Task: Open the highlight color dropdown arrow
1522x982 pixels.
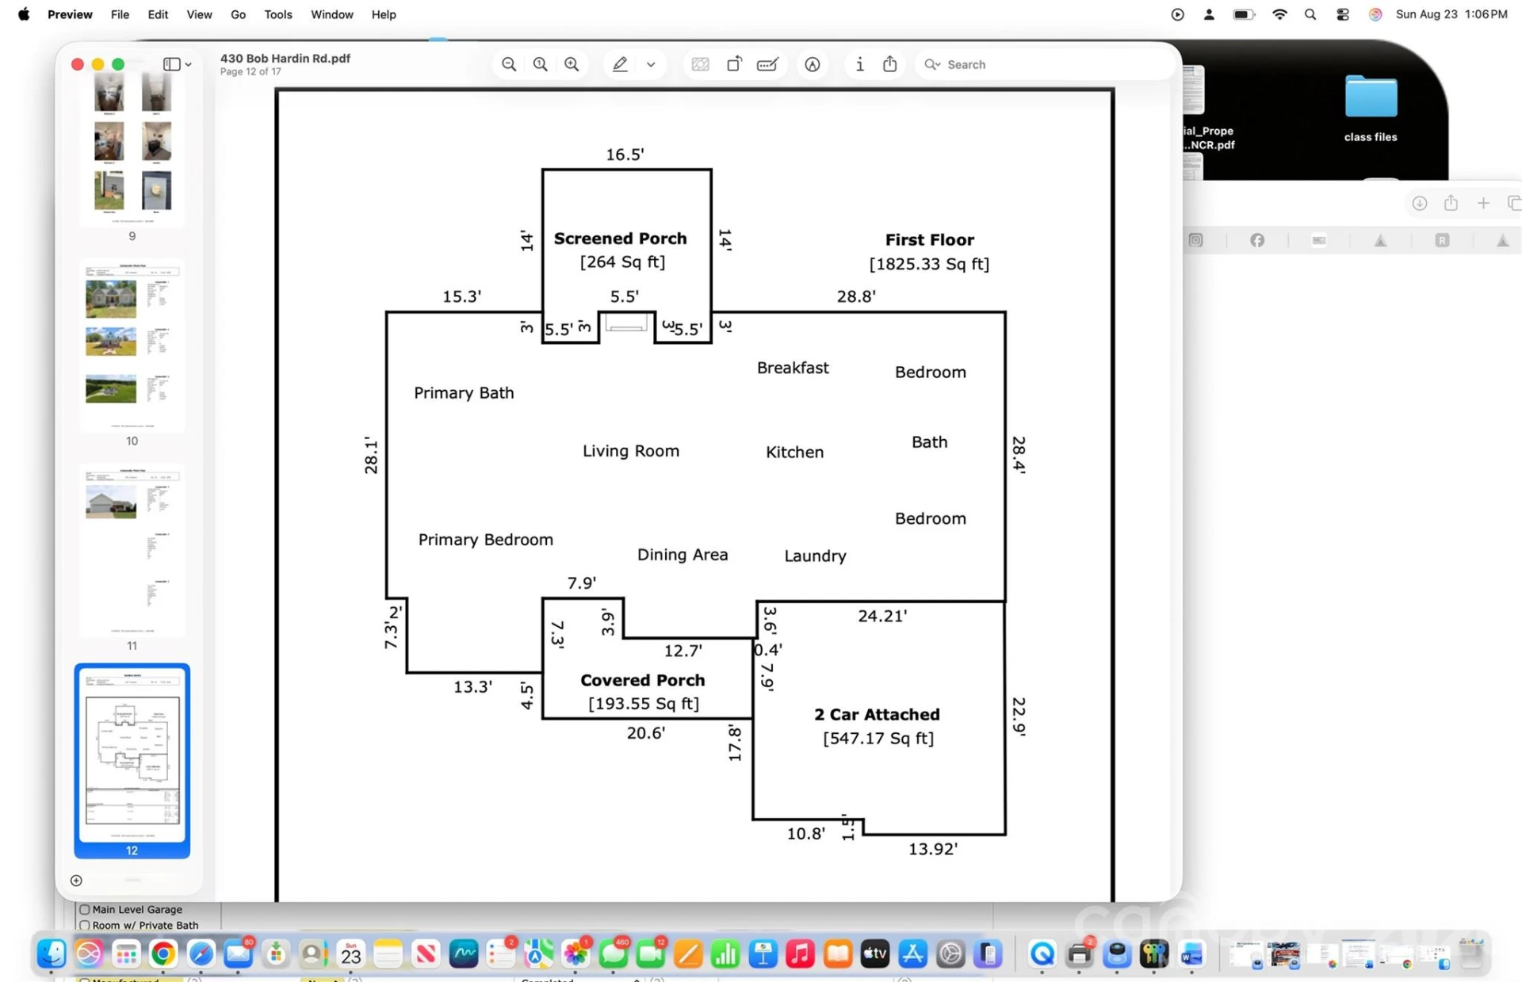Action: 651,64
